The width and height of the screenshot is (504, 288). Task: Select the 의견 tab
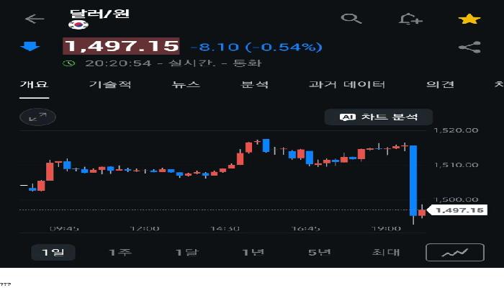point(440,84)
